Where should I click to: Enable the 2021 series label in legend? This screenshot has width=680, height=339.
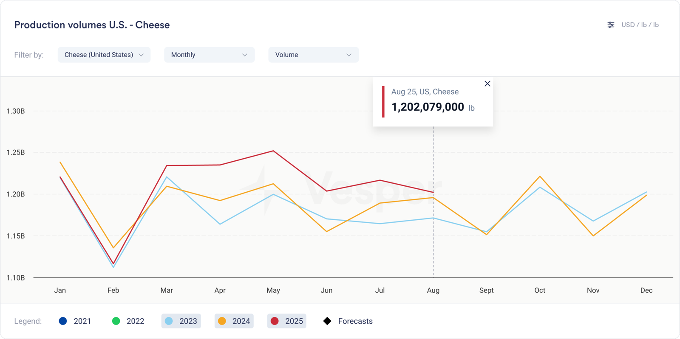click(82, 321)
